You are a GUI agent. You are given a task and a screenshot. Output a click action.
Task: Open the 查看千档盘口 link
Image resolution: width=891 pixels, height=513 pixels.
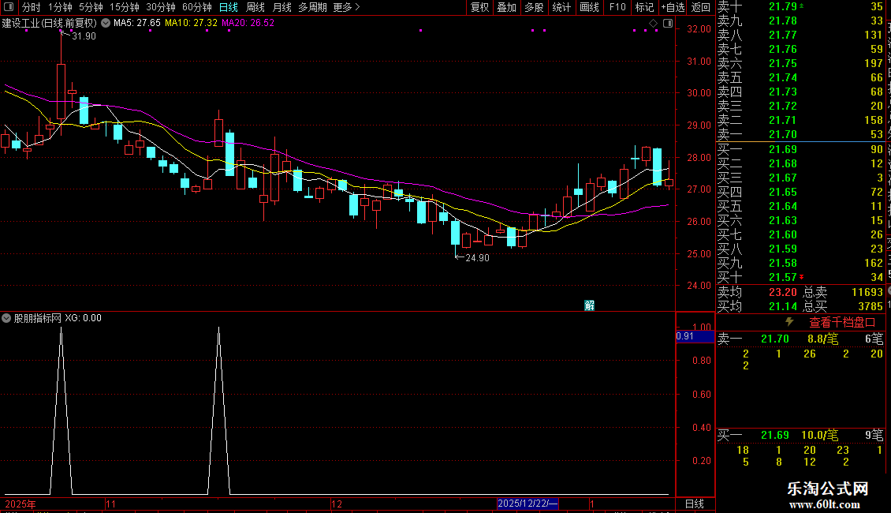point(842,323)
